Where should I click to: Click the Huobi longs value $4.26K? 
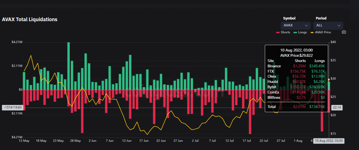coord(319,82)
